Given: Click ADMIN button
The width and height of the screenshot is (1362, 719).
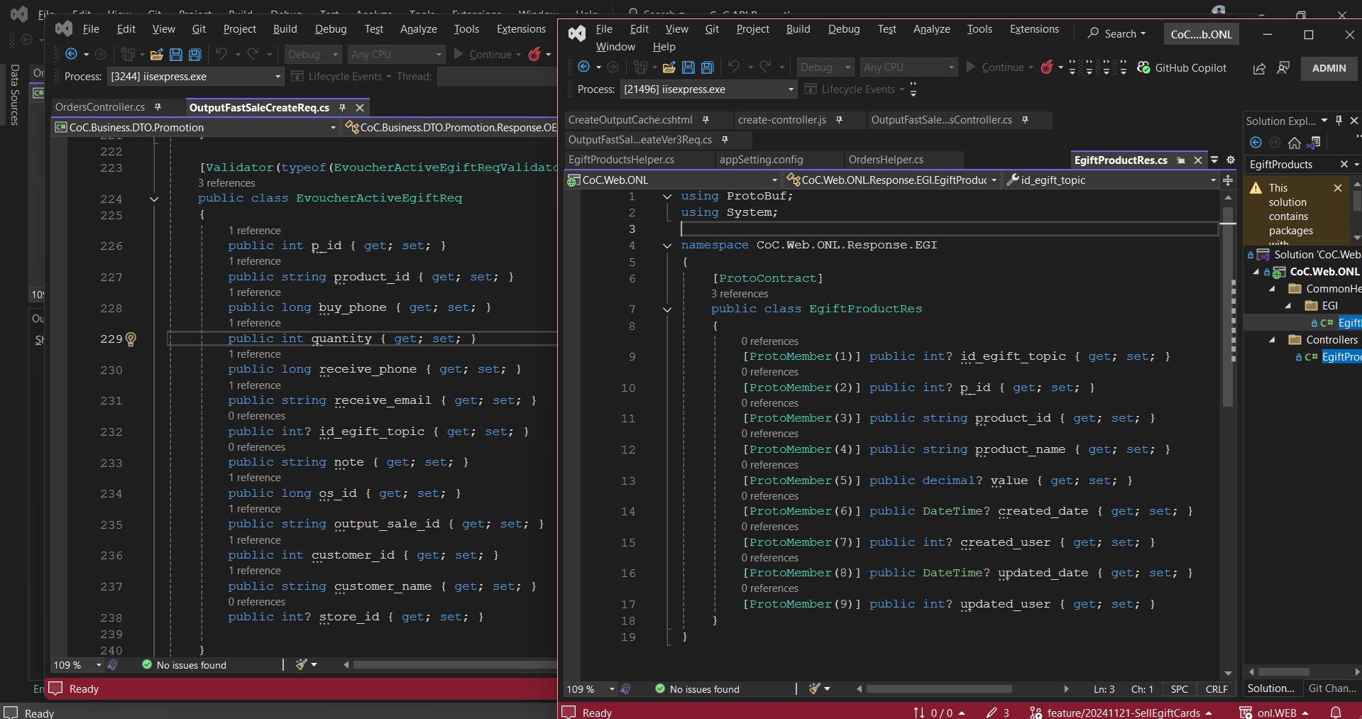Looking at the screenshot, I should pos(1329,68).
